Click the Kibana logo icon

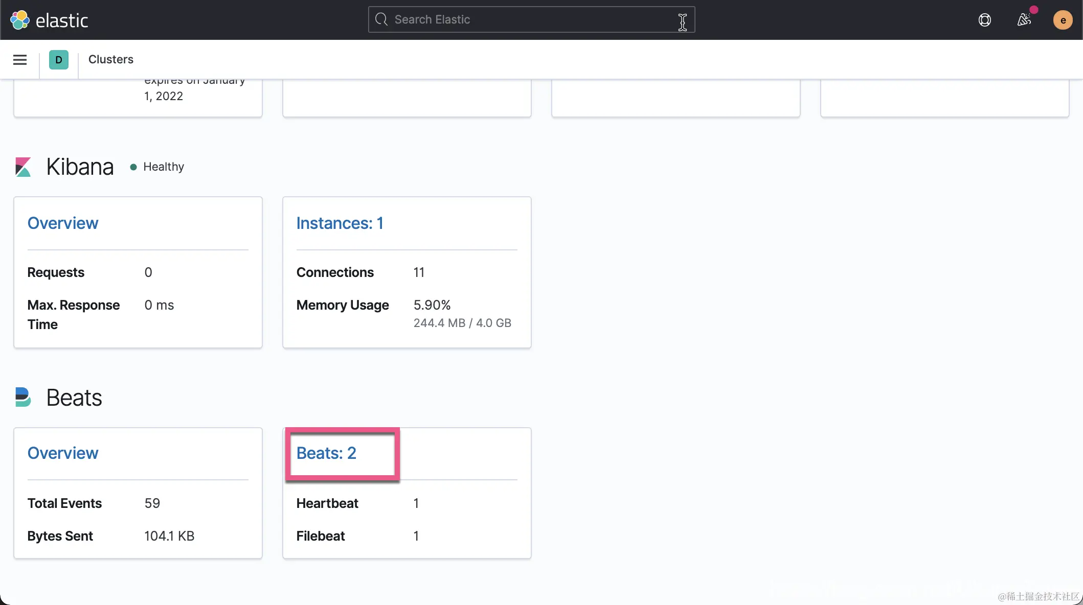point(23,167)
